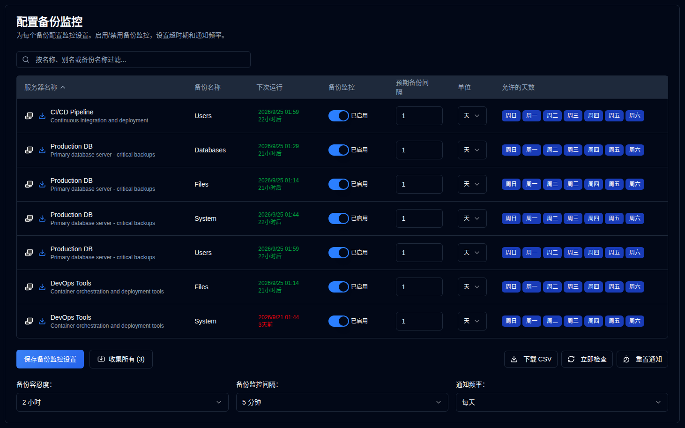Click the server icon in DevOps Tools System row
The width and height of the screenshot is (685, 428).
pos(29,321)
